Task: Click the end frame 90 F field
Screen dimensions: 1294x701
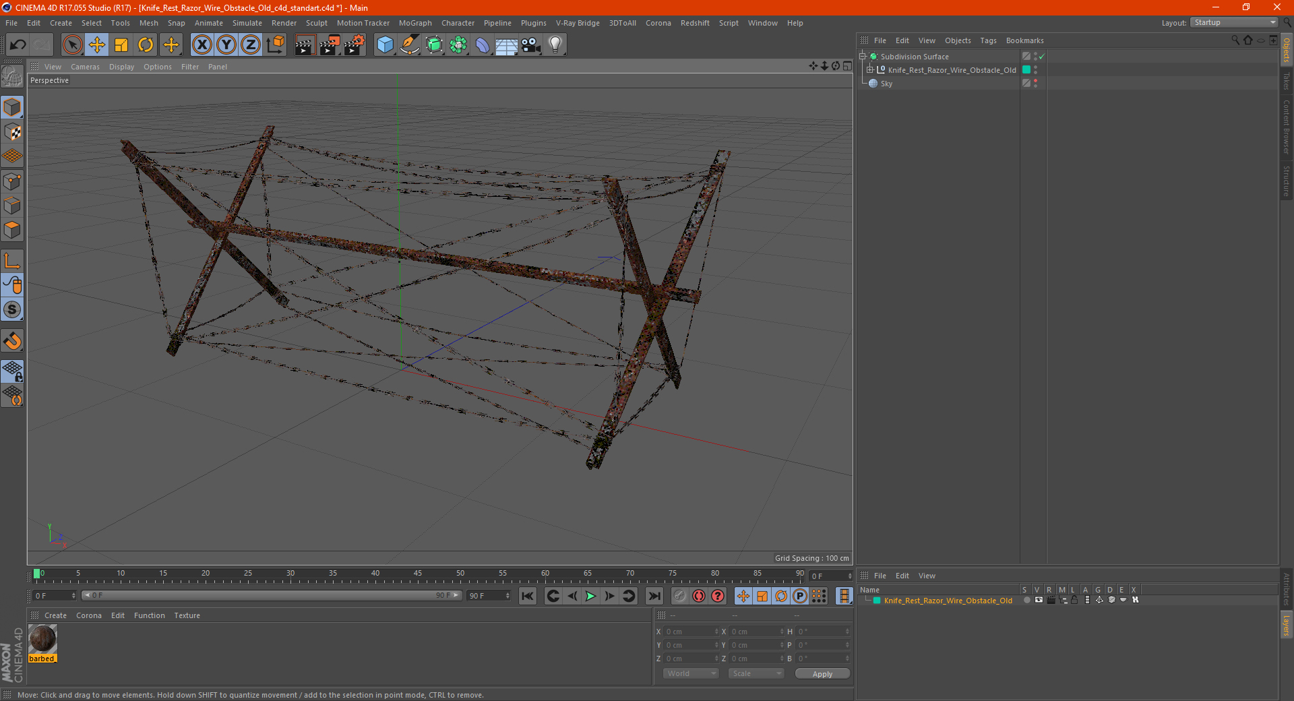Action: (489, 596)
